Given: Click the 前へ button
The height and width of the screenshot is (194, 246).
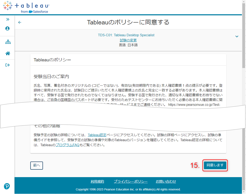Looking at the screenshot, I should tap(36, 166).
